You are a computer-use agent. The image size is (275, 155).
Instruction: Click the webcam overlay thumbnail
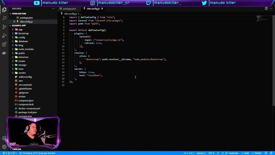click(34, 133)
